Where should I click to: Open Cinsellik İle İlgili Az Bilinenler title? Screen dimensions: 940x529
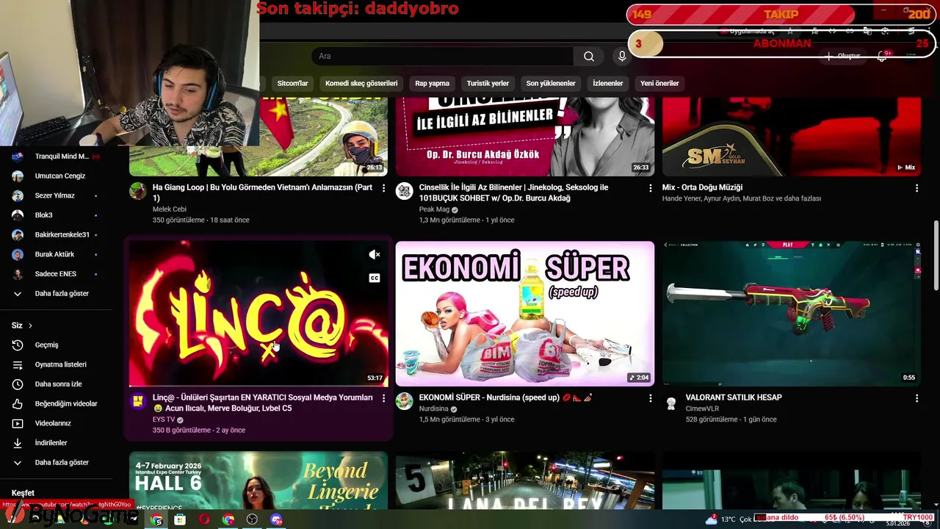point(513,192)
